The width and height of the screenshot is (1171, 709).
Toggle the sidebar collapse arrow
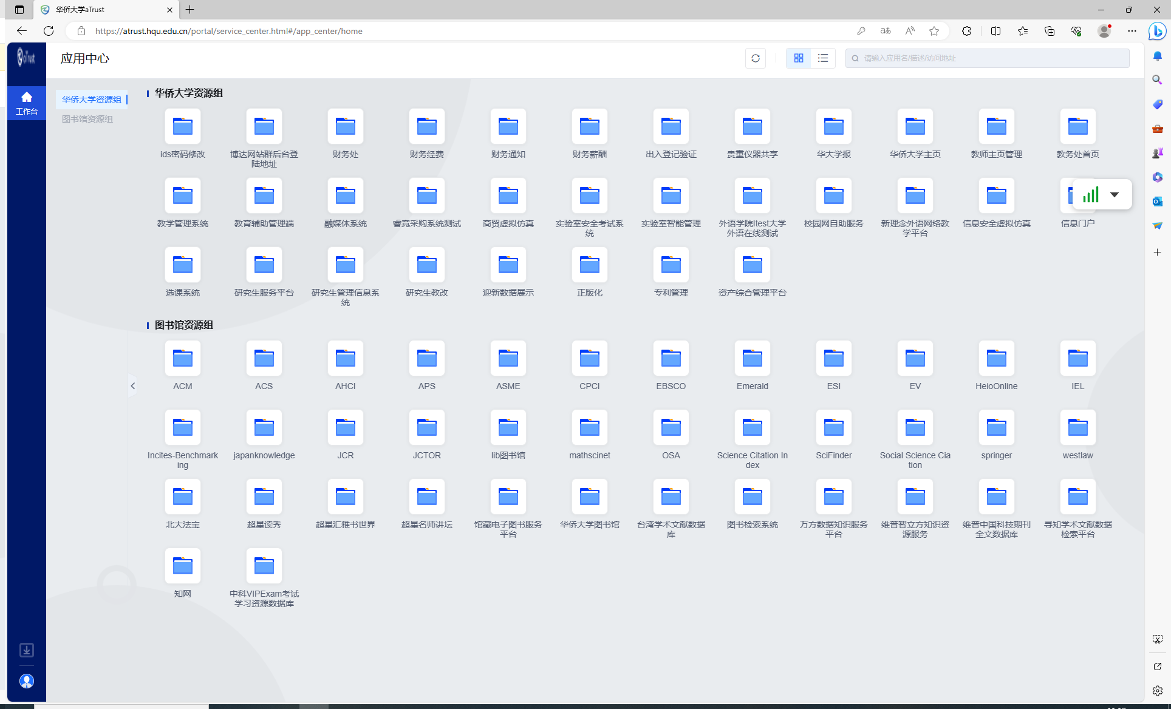click(133, 386)
